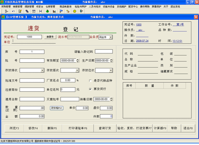Click the notepad-with-pencil toolbar icon
This screenshot has height=145, width=199.
tap(20, 11)
